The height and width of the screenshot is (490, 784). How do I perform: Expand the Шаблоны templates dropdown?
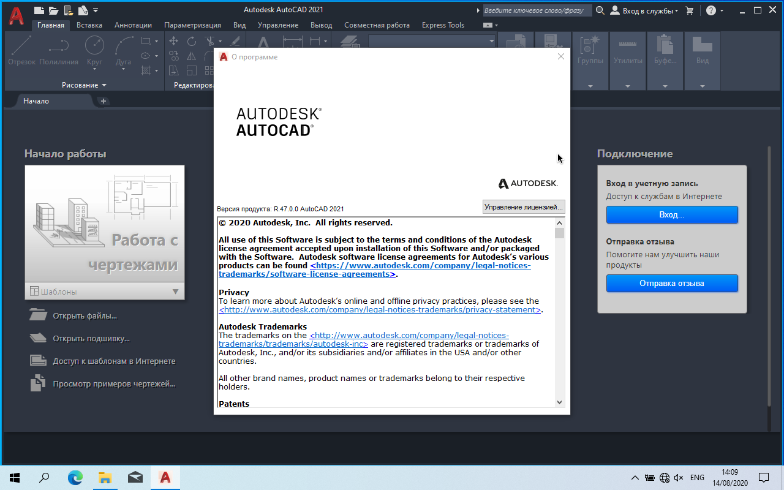176,292
